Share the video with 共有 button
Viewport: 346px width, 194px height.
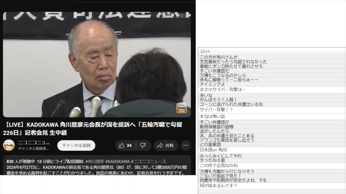[x=166, y=145]
